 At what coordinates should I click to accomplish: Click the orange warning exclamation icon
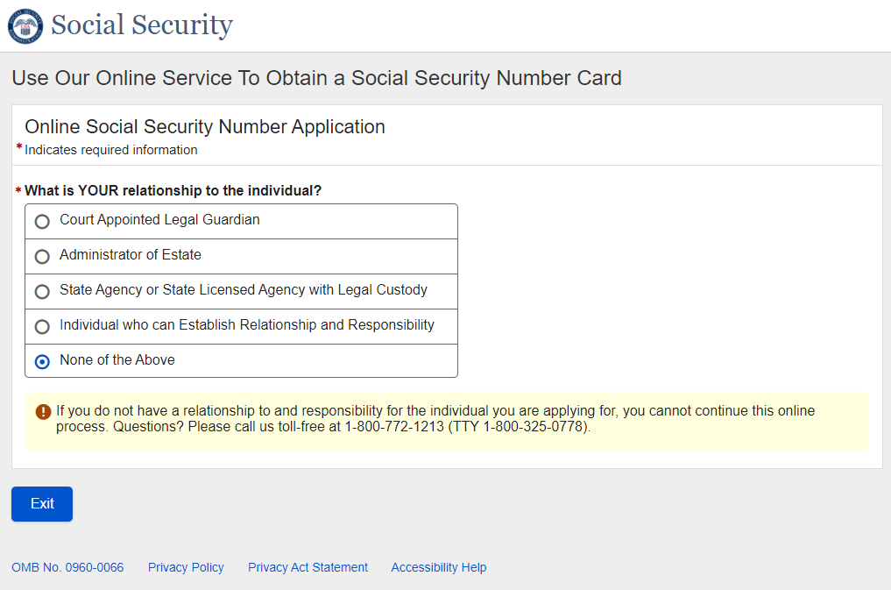(43, 411)
